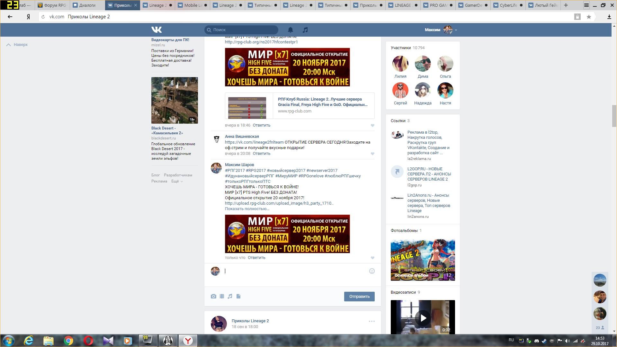The image size is (617, 347).
Task: Switch to the Диалоги browser tab
Action: tap(87, 5)
